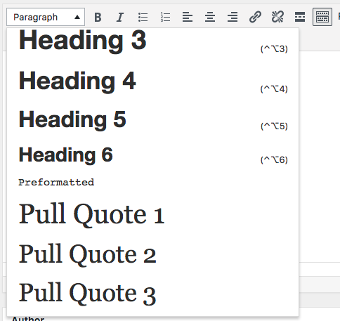Screen dimensions: 340x321
Task: Align text center
Action: [210, 17]
